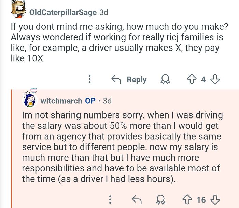Click the vote count 16 on reply
This screenshot has width=239, height=208.
pyautogui.click(x=201, y=199)
